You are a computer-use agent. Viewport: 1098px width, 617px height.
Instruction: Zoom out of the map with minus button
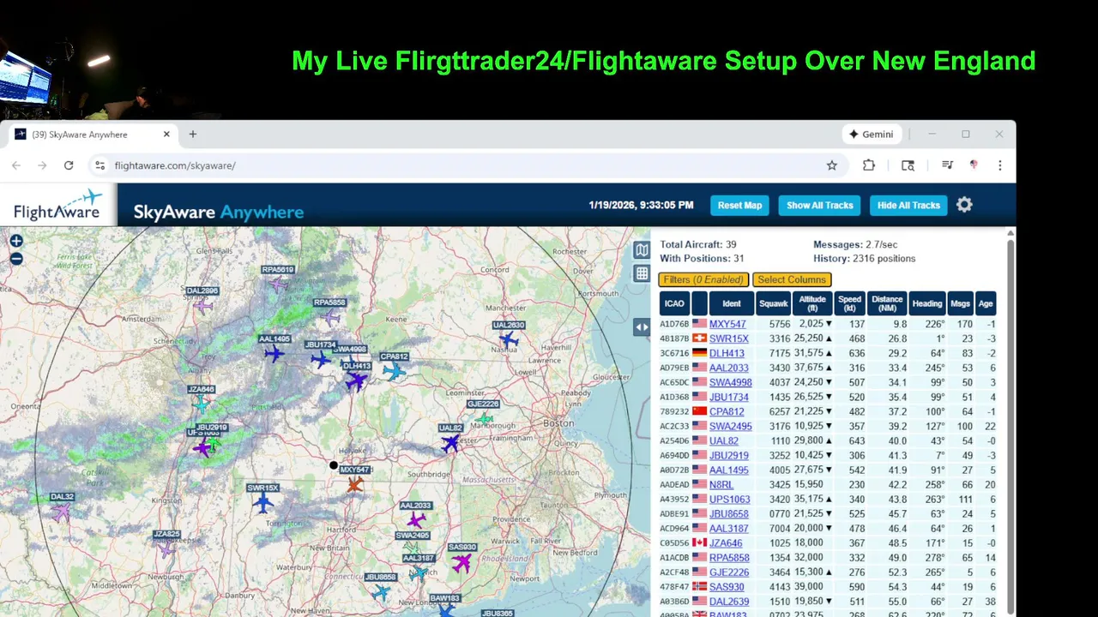tap(15, 258)
